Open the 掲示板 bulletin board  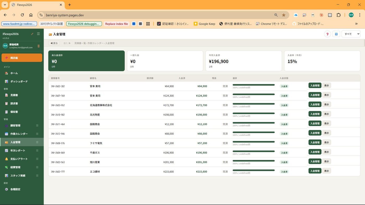click(22, 58)
